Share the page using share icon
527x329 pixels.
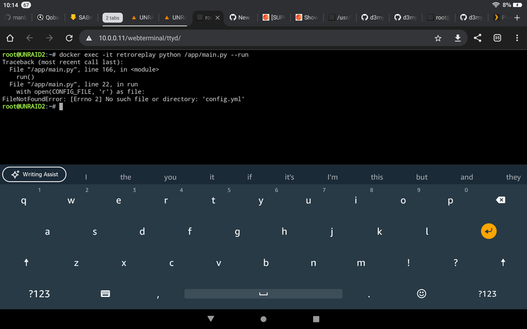(x=477, y=38)
